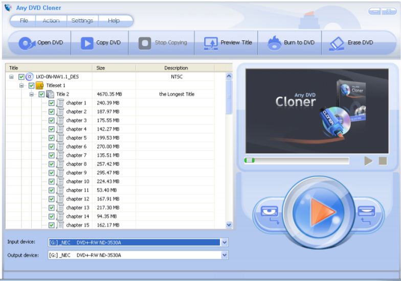Uncheck the LKD-0N-NW1.1_DES disc checkbox
401x281 pixels.
[21, 77]
